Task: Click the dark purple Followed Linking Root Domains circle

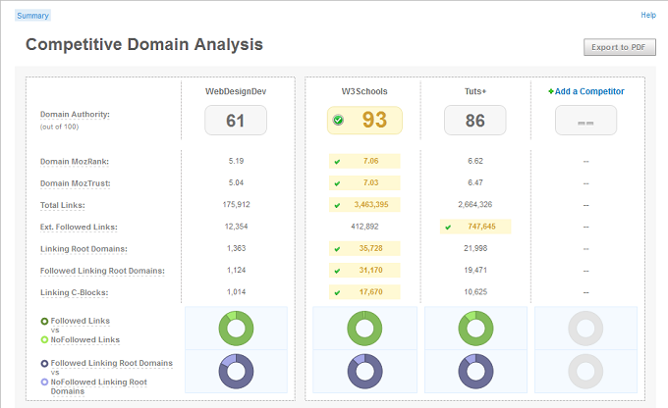Action: pos(44,363)
